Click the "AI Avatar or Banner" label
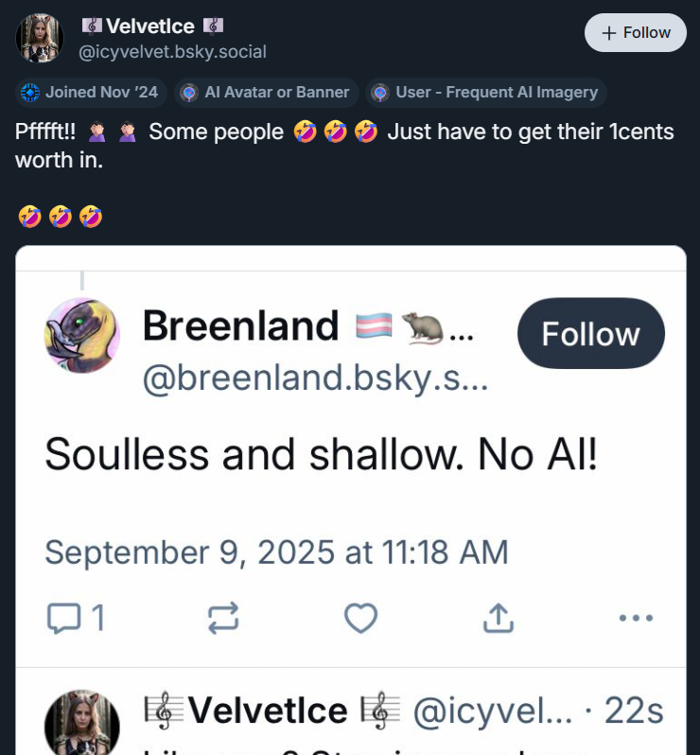Screen dimensions: 700x755 (267, 93)
